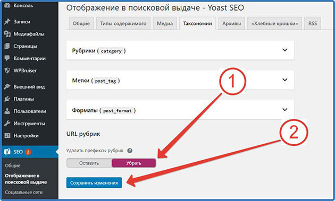
Task: Open the Внешний вид menu item
Action: pyautogui.click(x=30, y=86)
